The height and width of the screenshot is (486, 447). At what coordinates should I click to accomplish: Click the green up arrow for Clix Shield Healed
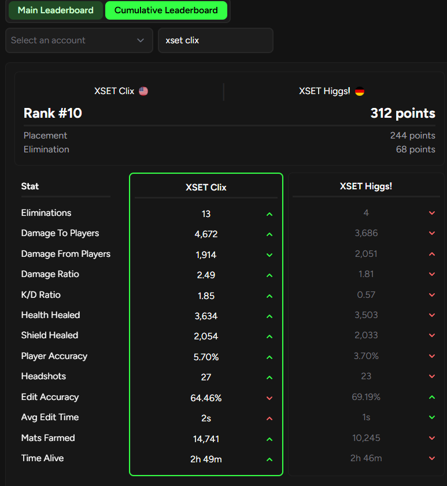(x=269, y=337)
